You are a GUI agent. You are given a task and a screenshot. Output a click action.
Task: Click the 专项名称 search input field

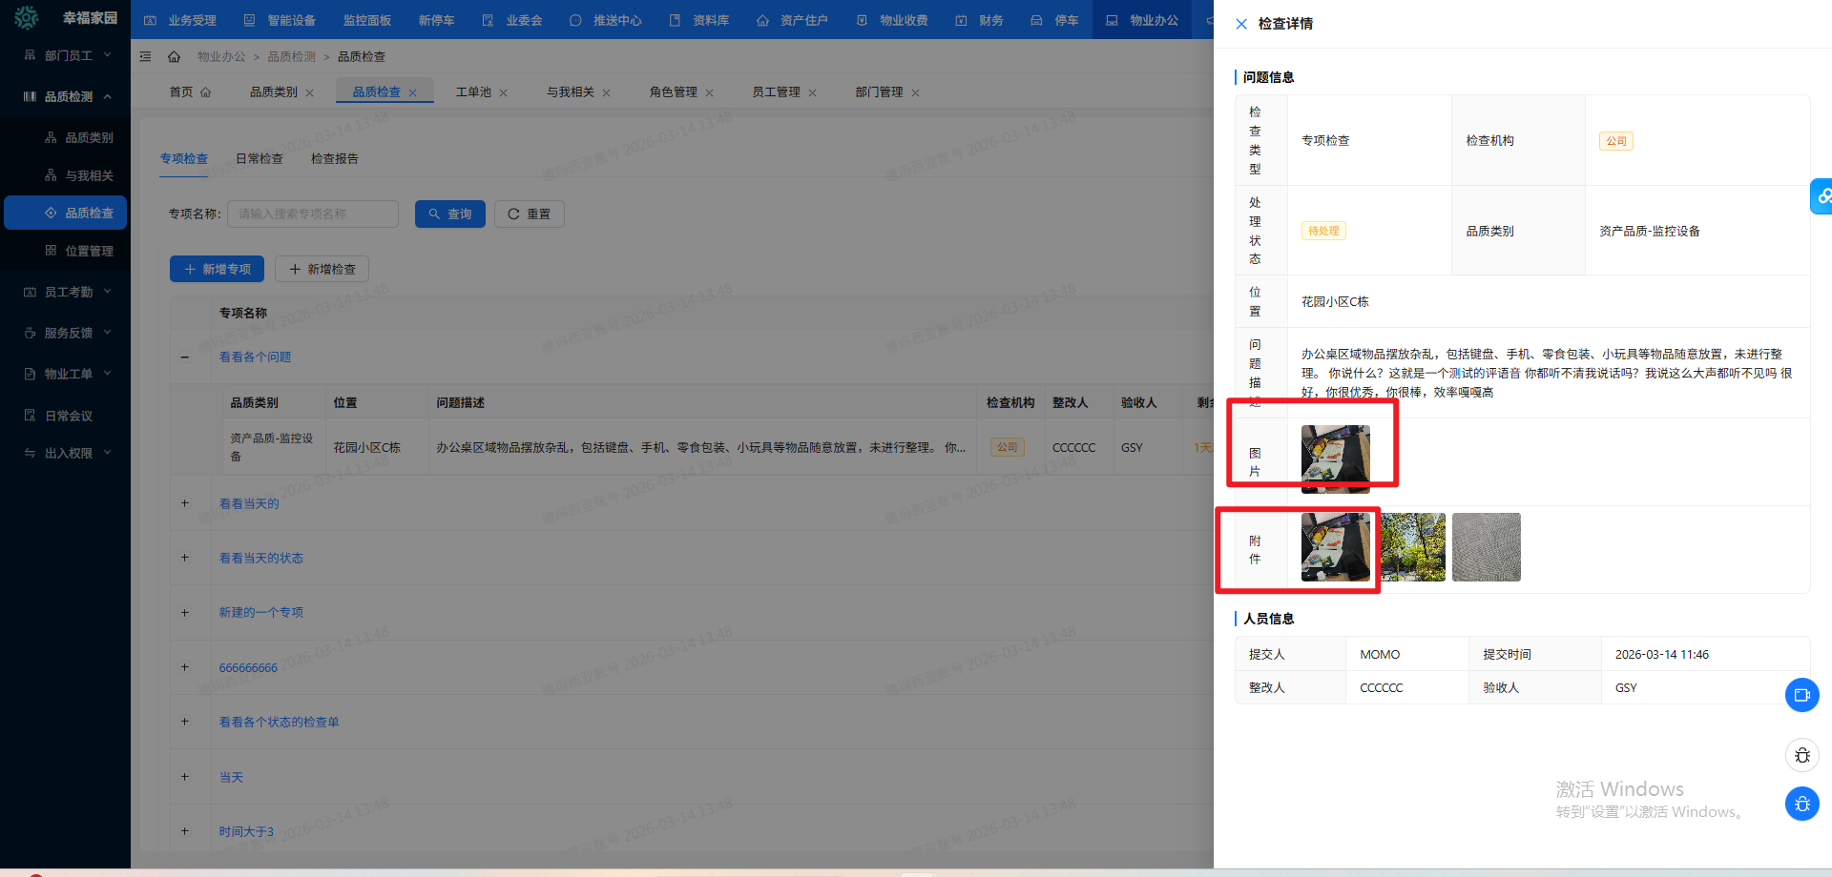coord(312,214)
